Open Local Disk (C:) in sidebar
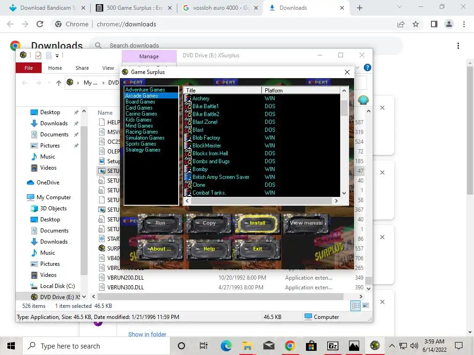 pos(57,286)
